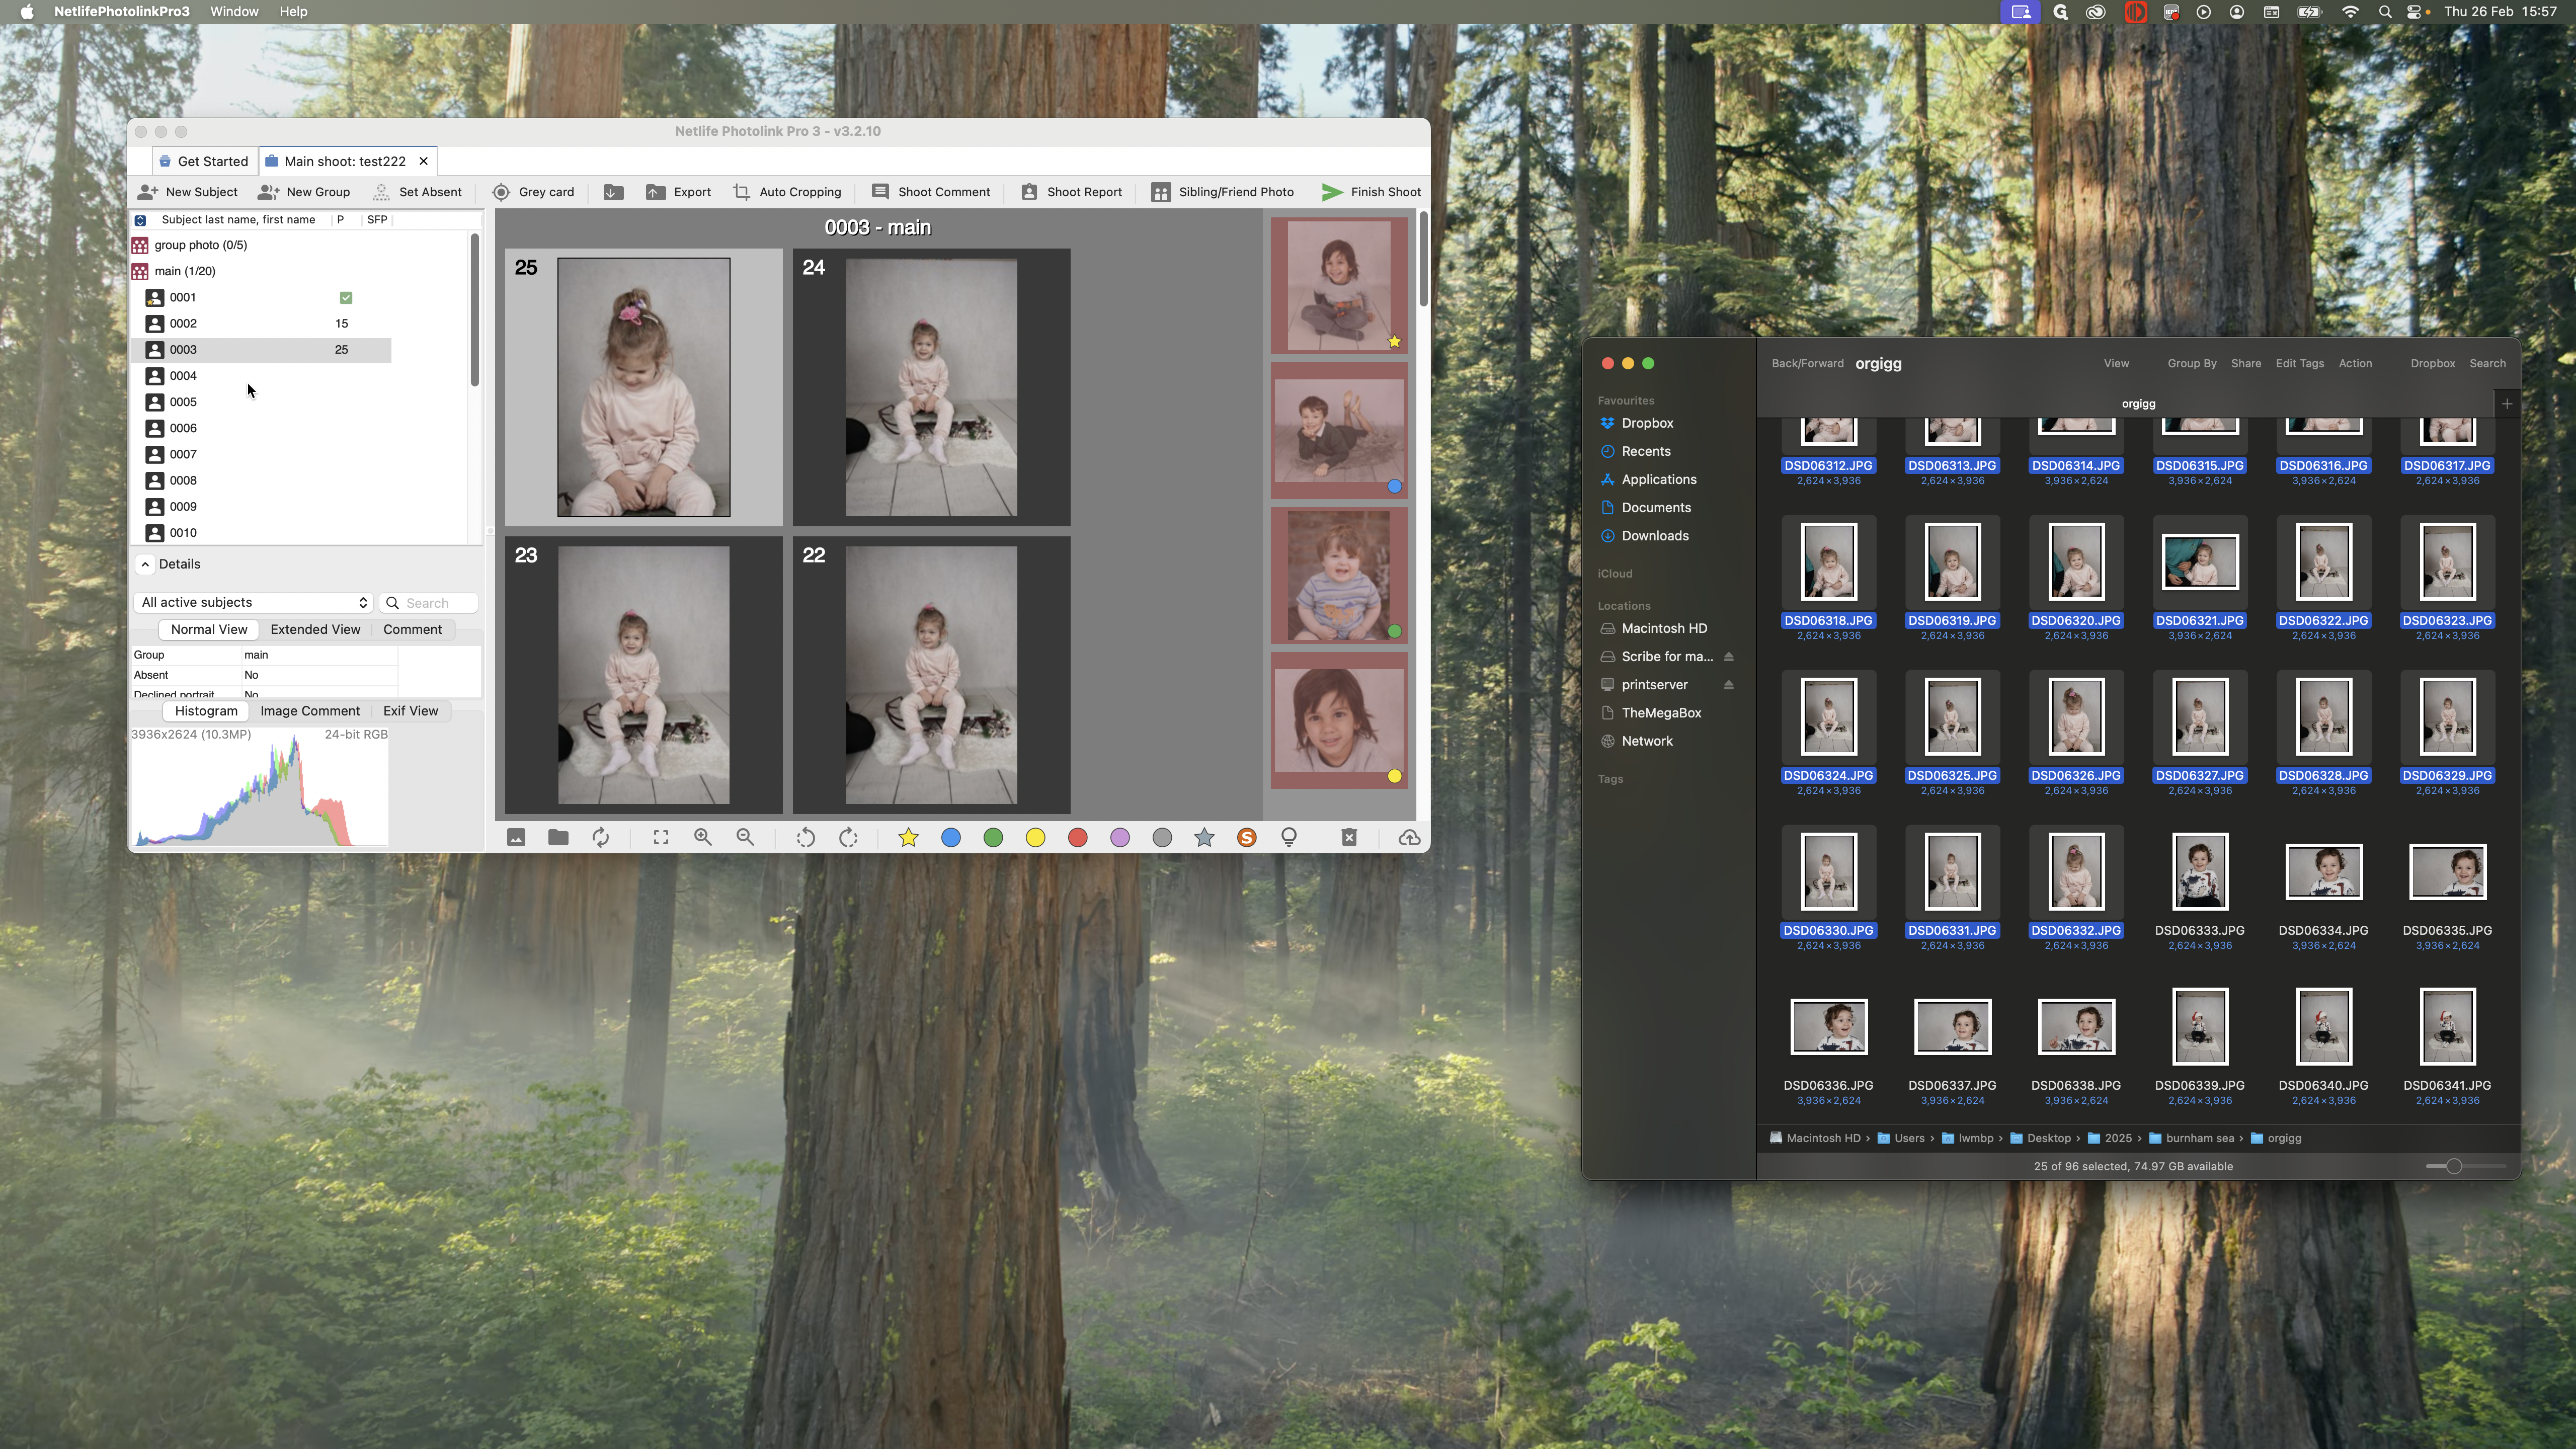Apply the red color label swatch
The image size is (2576, 1449).
tap(1077, 837)
